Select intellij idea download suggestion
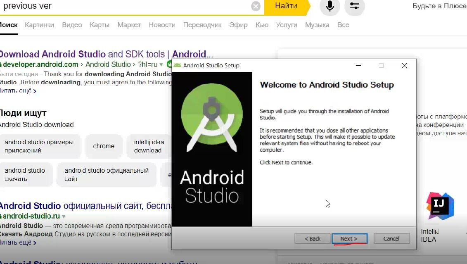 [149, 146]
